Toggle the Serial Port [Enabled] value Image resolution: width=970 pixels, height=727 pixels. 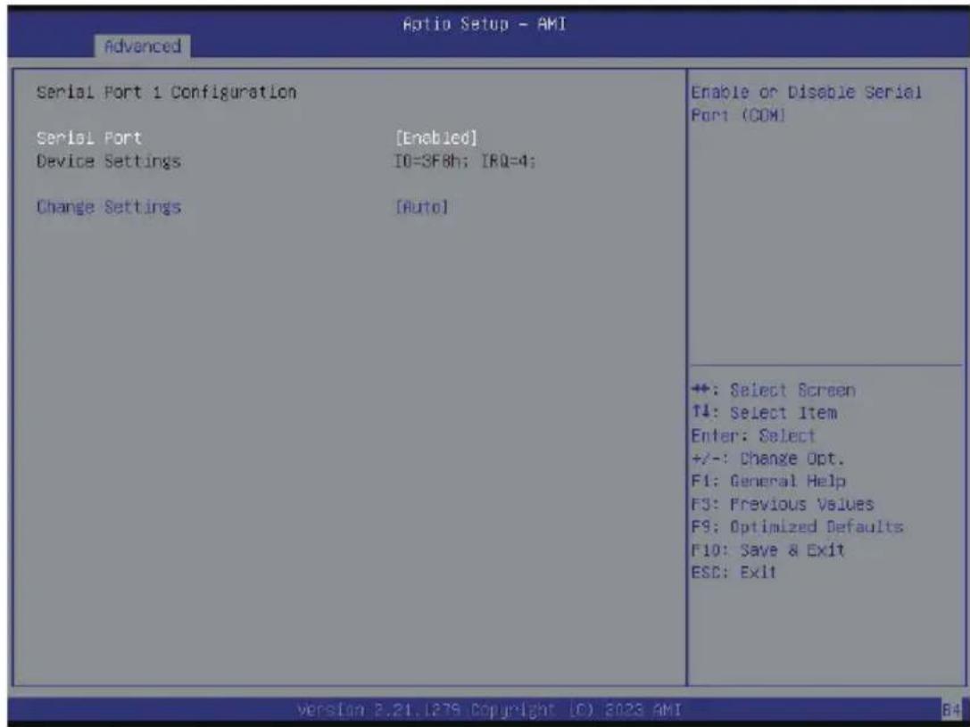[436, 137]
